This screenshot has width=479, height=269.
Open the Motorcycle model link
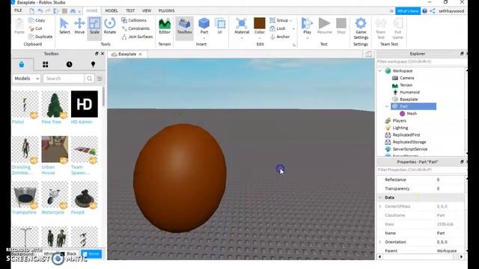[x=53, y=212]
